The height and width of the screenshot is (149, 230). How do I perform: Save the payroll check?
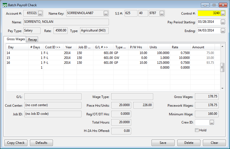click(163, 143)
